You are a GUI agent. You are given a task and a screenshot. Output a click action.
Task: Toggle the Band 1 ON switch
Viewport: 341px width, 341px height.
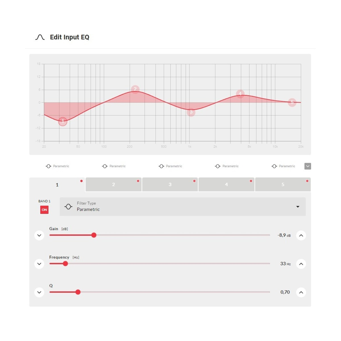pyautogui.click(x=44, y=210)
